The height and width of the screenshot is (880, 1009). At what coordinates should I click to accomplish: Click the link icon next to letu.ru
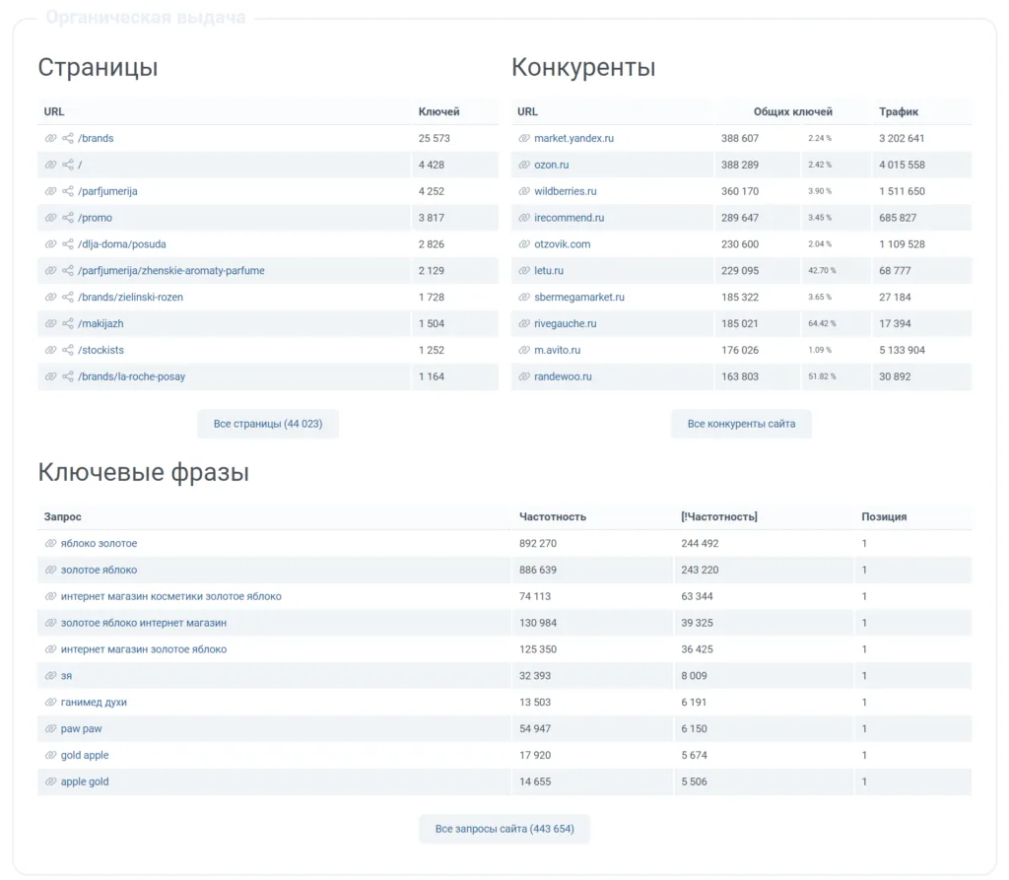524,270
